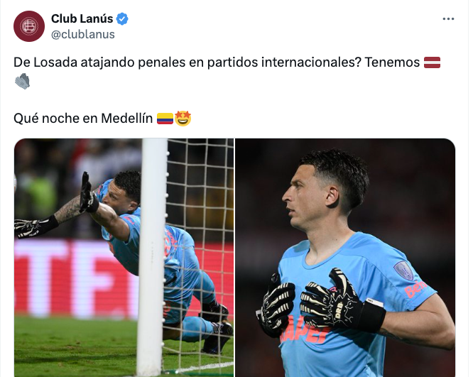Click the Colombia flag emoji
473x377 pixels.
(165, 119)
